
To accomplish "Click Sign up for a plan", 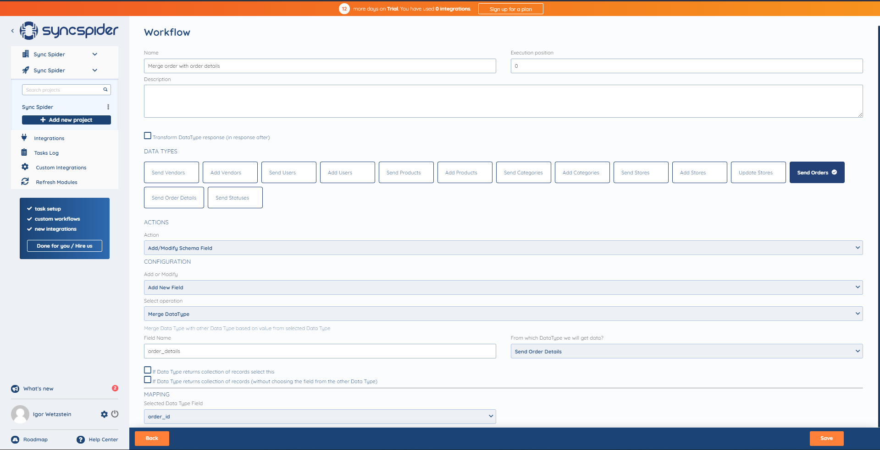I will coord(511,9).
